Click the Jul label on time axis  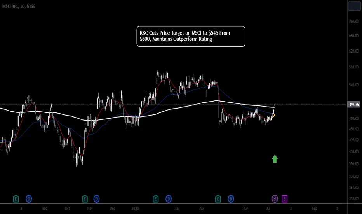(268, 209)
